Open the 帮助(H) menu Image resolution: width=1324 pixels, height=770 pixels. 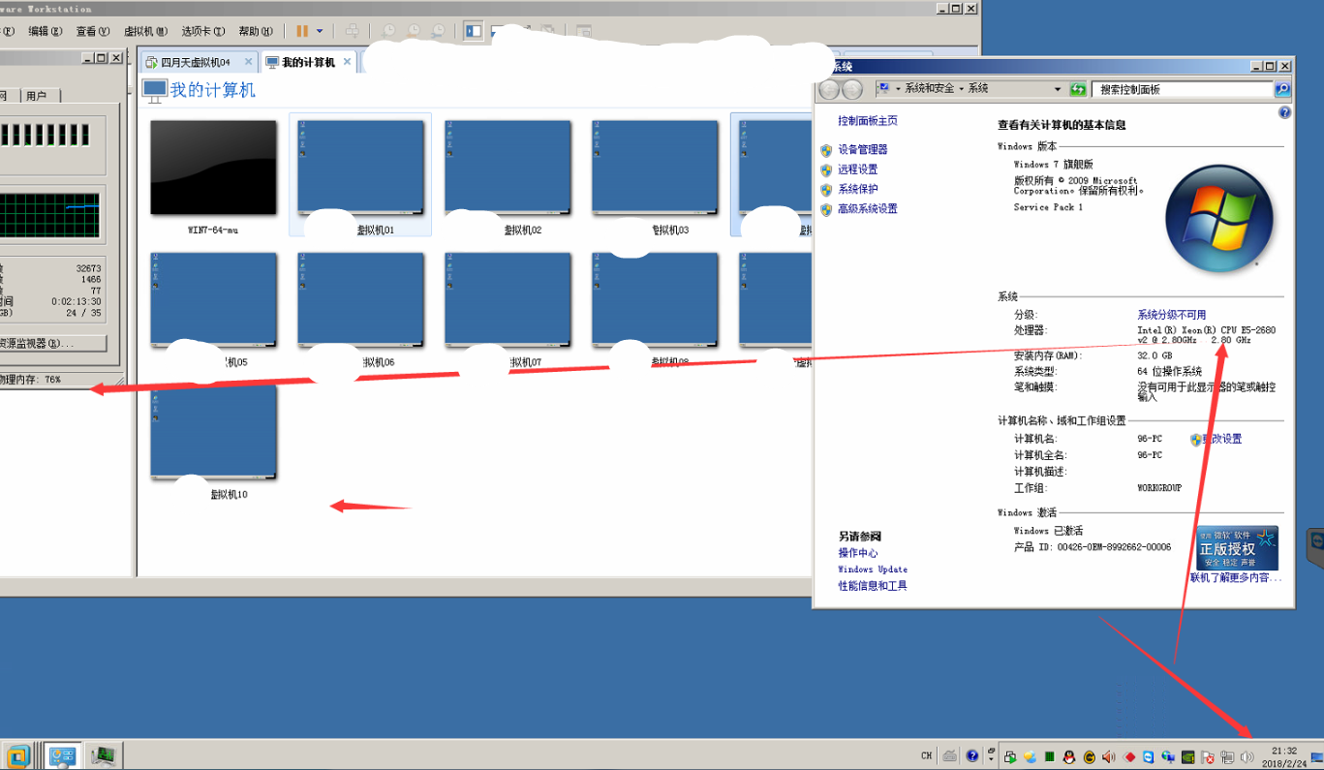256,31
